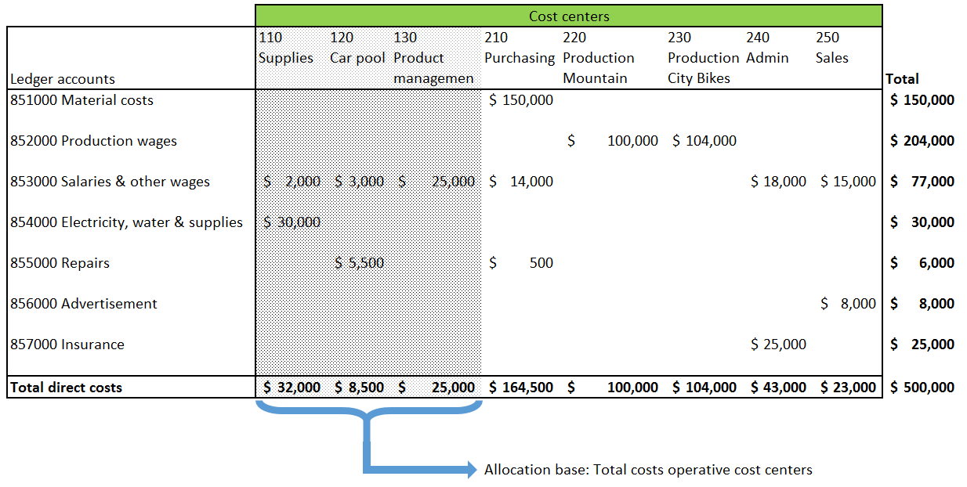Click the 120 Car pool column header
Screen dimensions: 967x487
358,49
